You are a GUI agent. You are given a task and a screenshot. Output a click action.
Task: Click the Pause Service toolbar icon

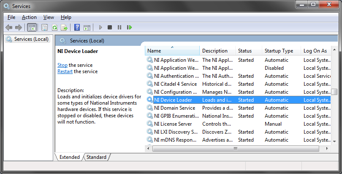(119, 27)
